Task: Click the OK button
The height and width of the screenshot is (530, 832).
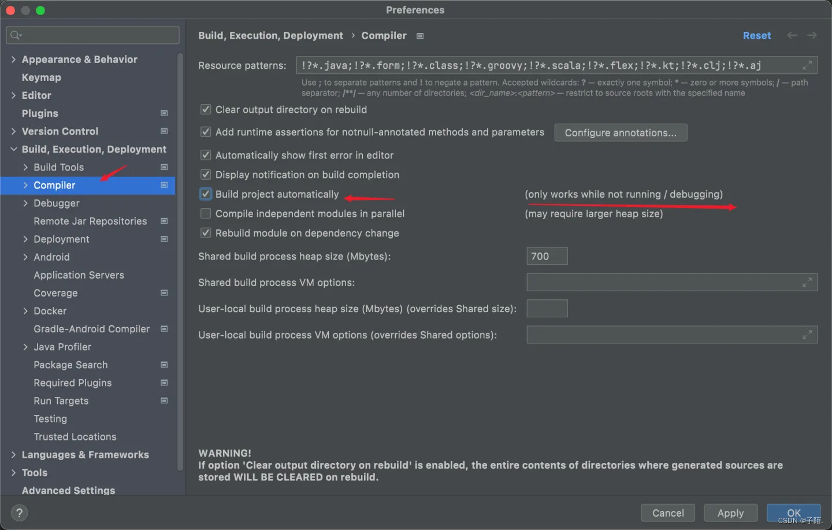Action: tap(794, 513)
